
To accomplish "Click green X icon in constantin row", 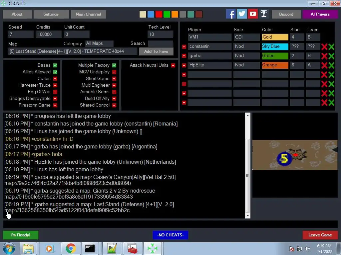I will point(331,46).
